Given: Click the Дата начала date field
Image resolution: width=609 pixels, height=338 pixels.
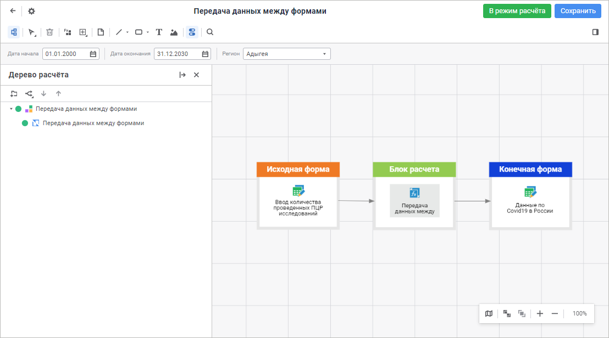Looking at the screenshot, I should (x=66, y=54).
